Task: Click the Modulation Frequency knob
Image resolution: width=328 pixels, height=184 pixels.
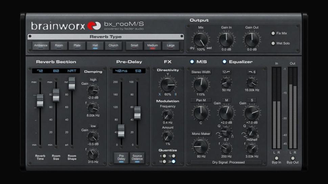Action: pyautogui.click(x=168, y=115)
